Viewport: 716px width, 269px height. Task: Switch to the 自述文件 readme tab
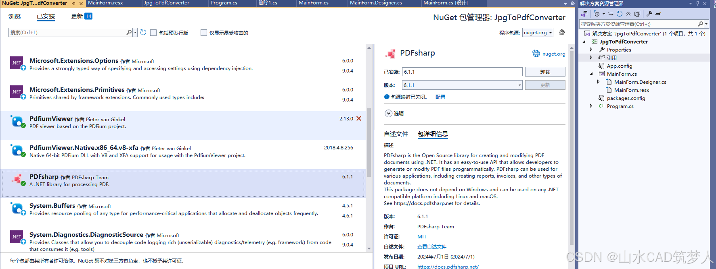click(396, 134)
